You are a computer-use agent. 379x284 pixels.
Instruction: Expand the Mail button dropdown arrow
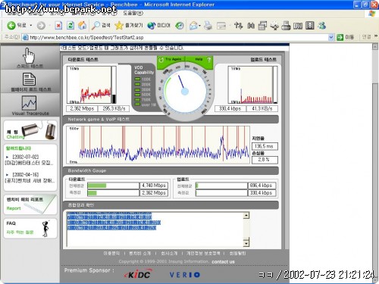tap(199, 26)
